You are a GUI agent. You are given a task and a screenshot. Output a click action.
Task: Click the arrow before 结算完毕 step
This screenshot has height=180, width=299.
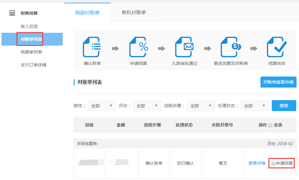(254, 48)
